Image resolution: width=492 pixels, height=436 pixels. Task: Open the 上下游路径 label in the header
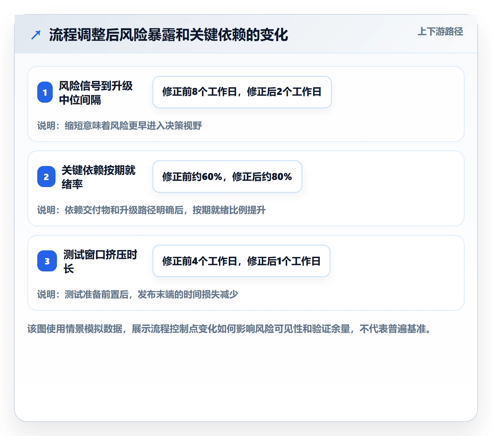pos(440,32)
